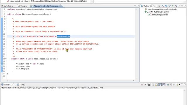Image resolution: width=187 pixels, height=105 pixels.
Task: Click the Console scrollbar up arrow
Action: click(185, 90)
